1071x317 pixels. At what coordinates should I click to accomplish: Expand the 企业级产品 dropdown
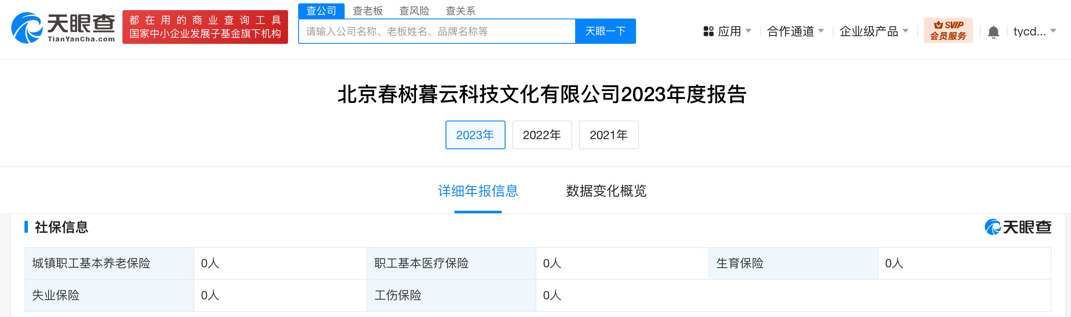pos(874,31)
